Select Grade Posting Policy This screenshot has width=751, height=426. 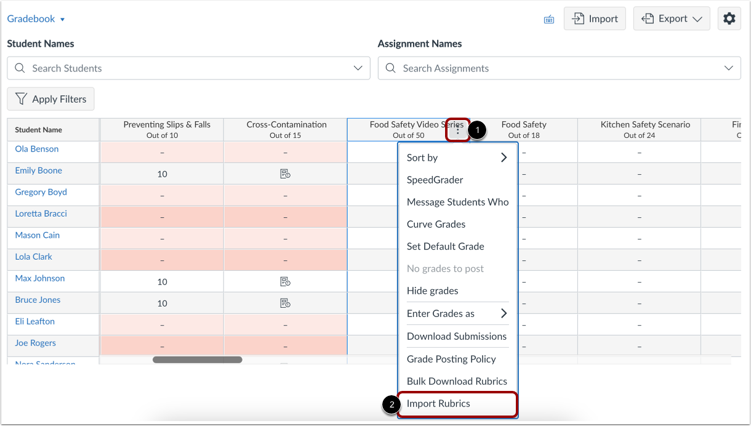[457, 359]
